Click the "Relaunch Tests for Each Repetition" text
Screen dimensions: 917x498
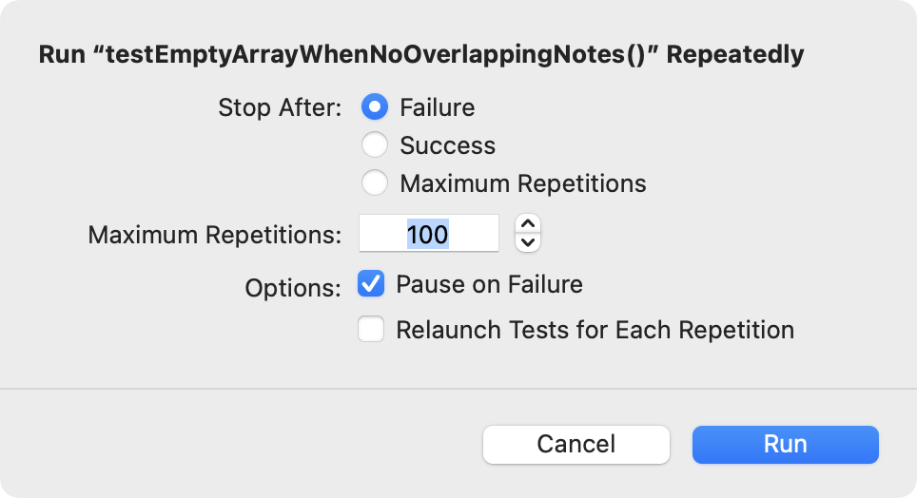595,330
